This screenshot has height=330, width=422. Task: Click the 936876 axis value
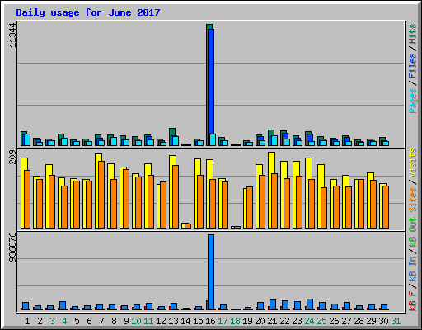pyautogui.click(x=12, y=247)
